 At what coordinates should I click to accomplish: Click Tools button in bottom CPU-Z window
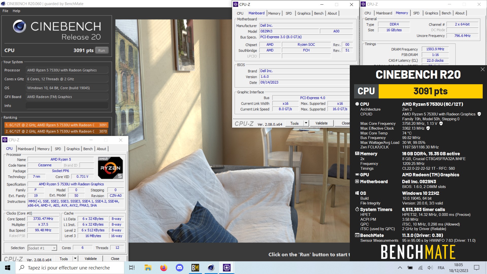point(64,259)
